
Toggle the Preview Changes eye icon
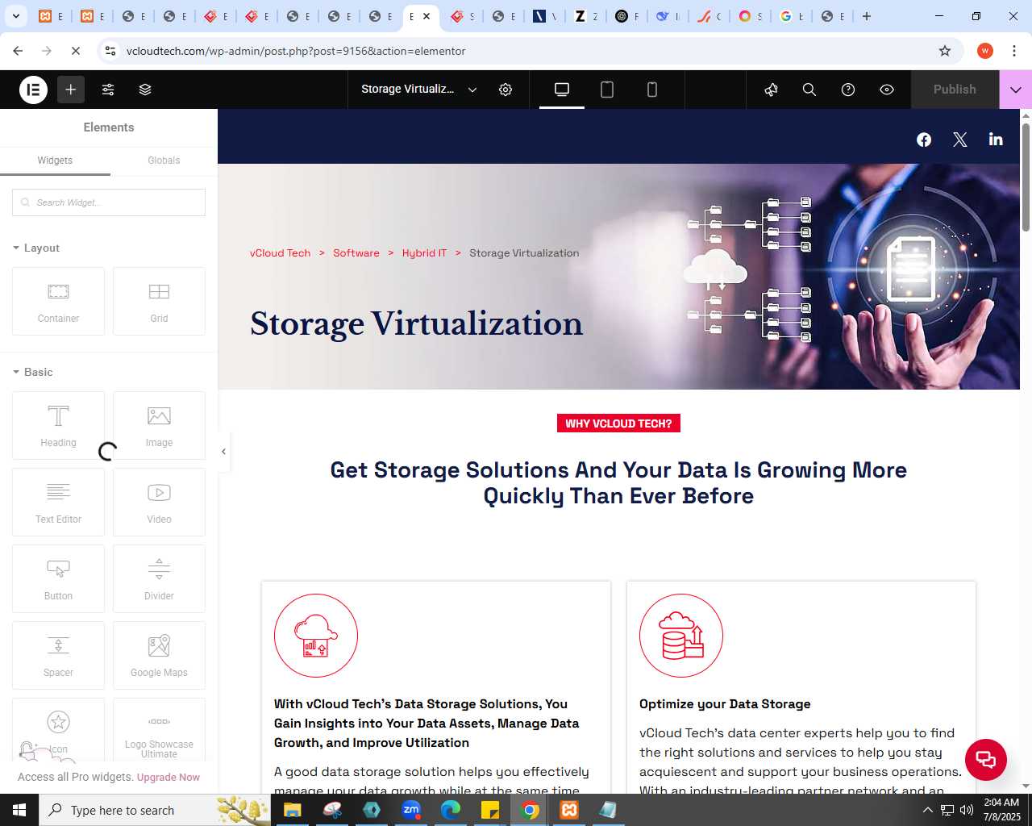click(887, 90)
